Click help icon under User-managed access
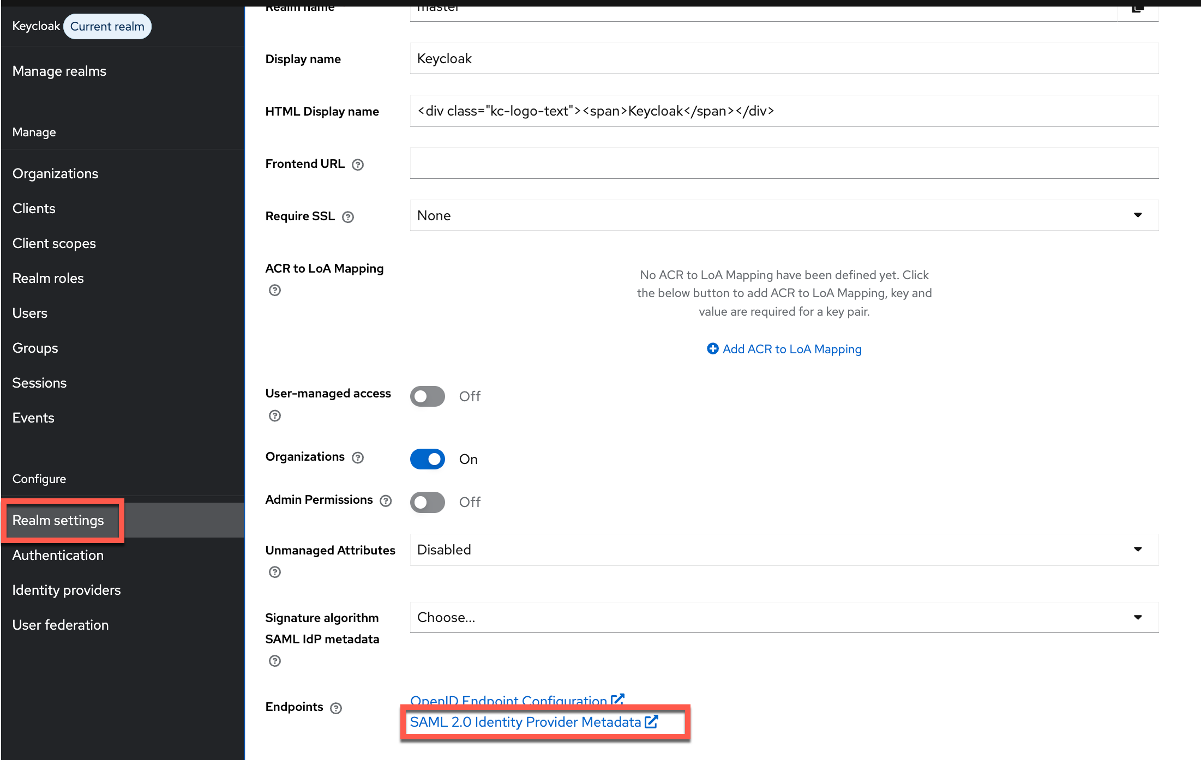The height and width of the screenshot is (760, 1201). 275,416
